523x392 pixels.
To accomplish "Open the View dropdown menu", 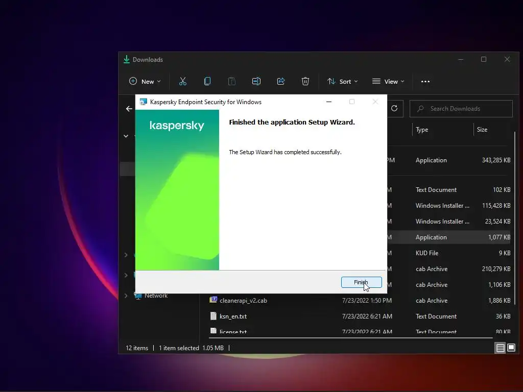I will (x=388, y=81).
